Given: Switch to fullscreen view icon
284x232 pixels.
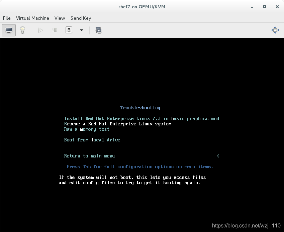Looking at the screenshot, I should pos(275,30).
